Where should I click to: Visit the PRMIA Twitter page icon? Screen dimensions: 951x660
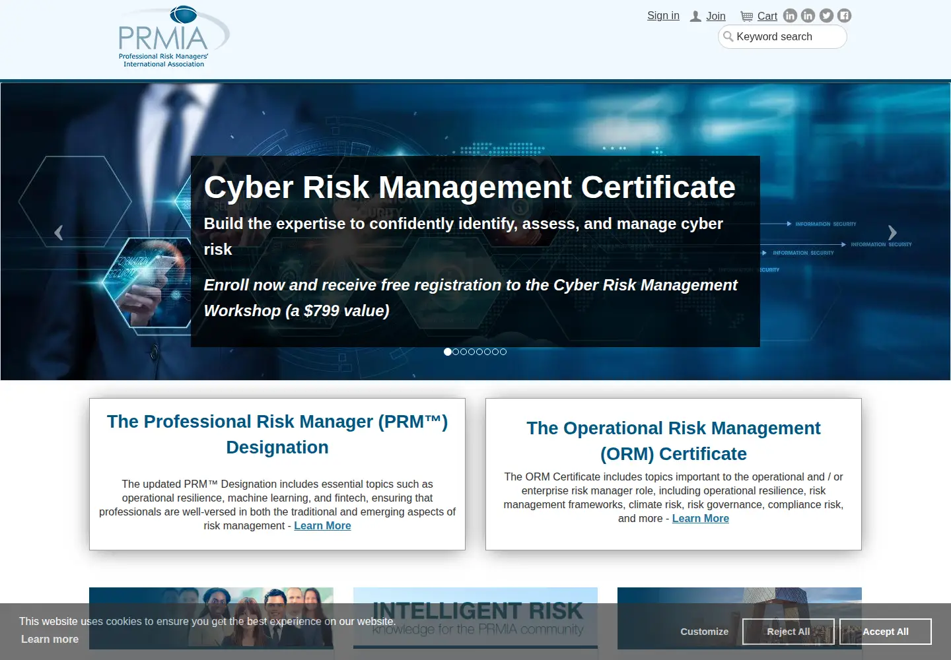pos(826,16)
